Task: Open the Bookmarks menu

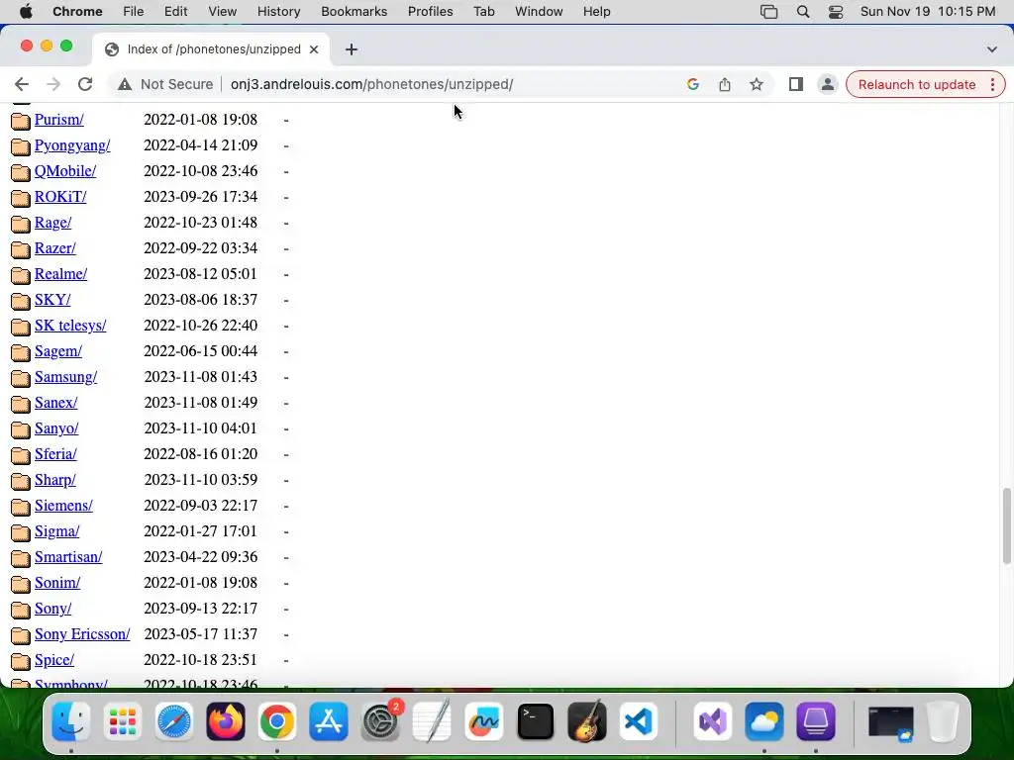Action: point(354,12)
